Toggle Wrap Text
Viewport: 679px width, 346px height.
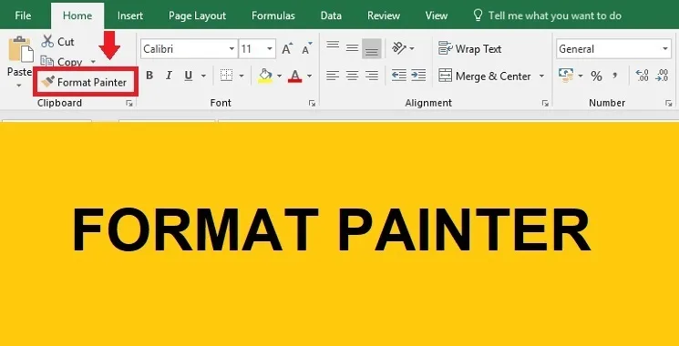point(470,49)
